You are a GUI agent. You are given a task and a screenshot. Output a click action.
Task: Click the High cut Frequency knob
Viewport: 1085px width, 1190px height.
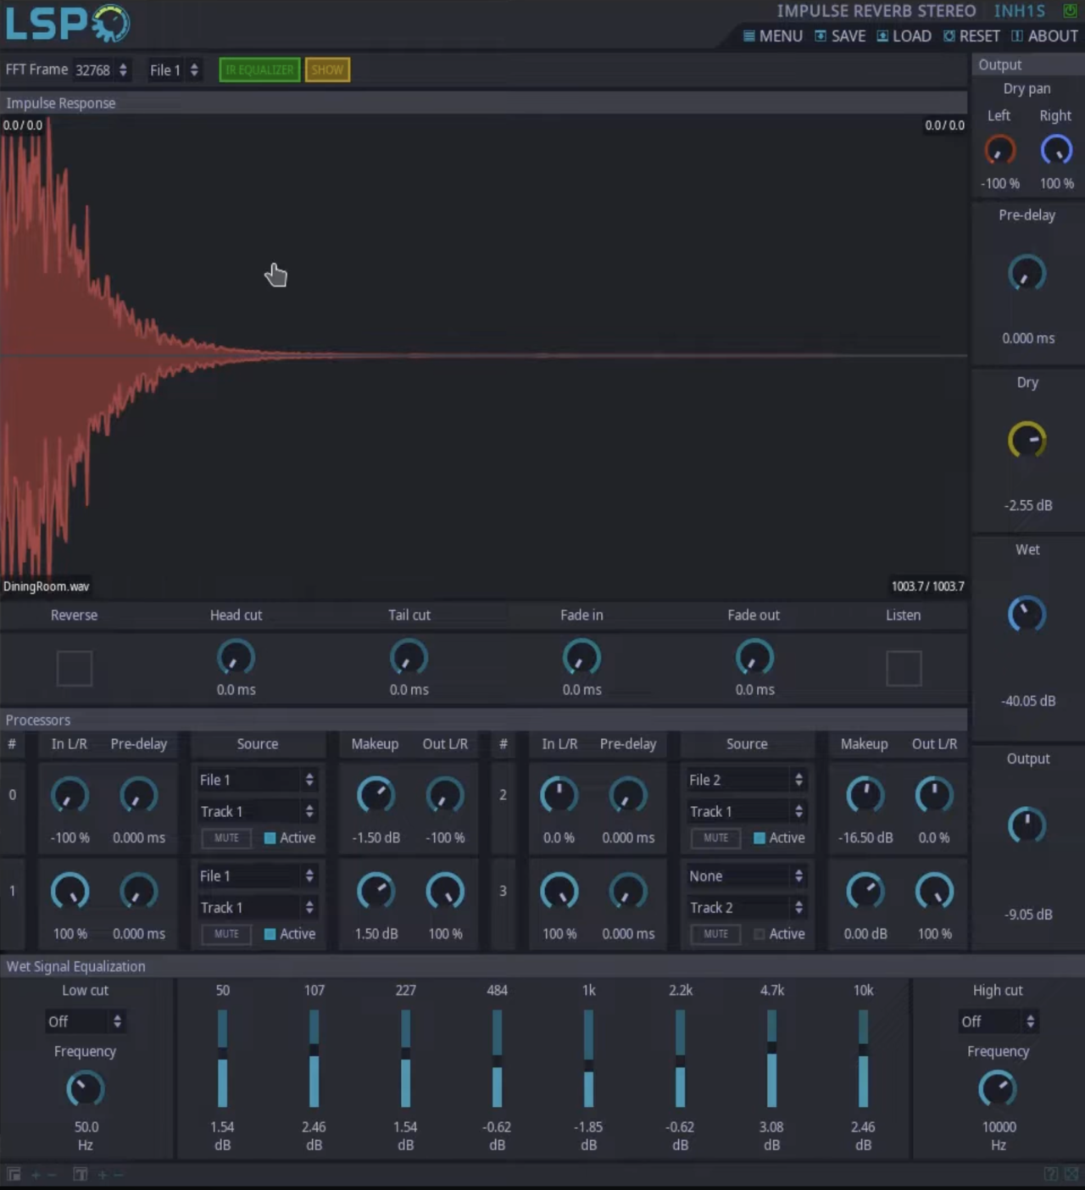click(998, 1089)
